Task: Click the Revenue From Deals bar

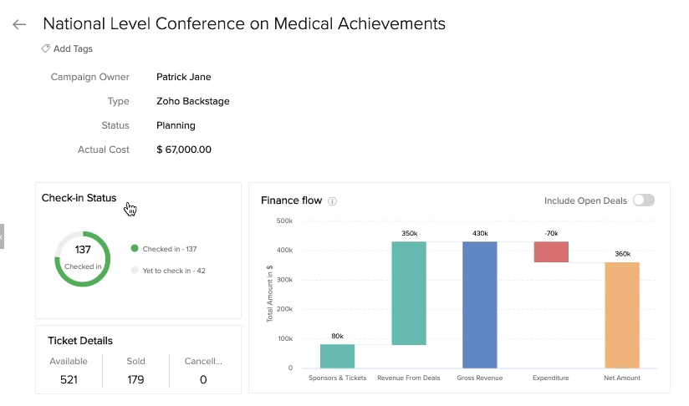Action: pyautogui.click(x=408, y=292)
